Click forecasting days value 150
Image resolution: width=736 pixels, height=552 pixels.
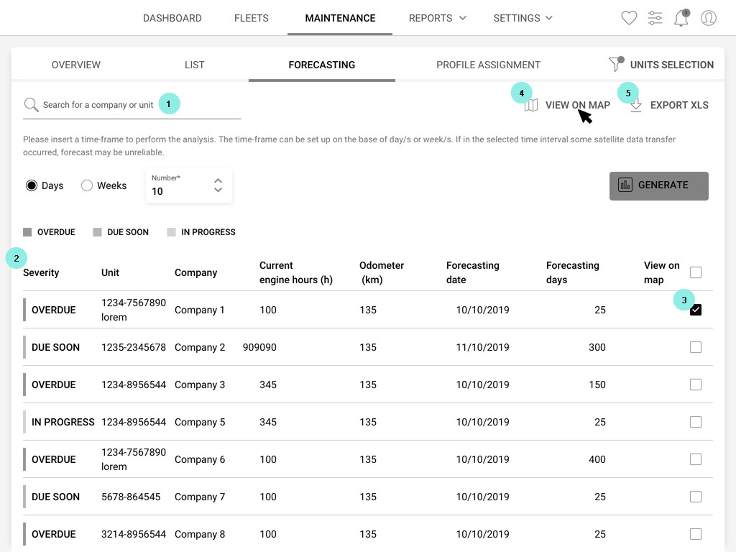coord(597,385)
